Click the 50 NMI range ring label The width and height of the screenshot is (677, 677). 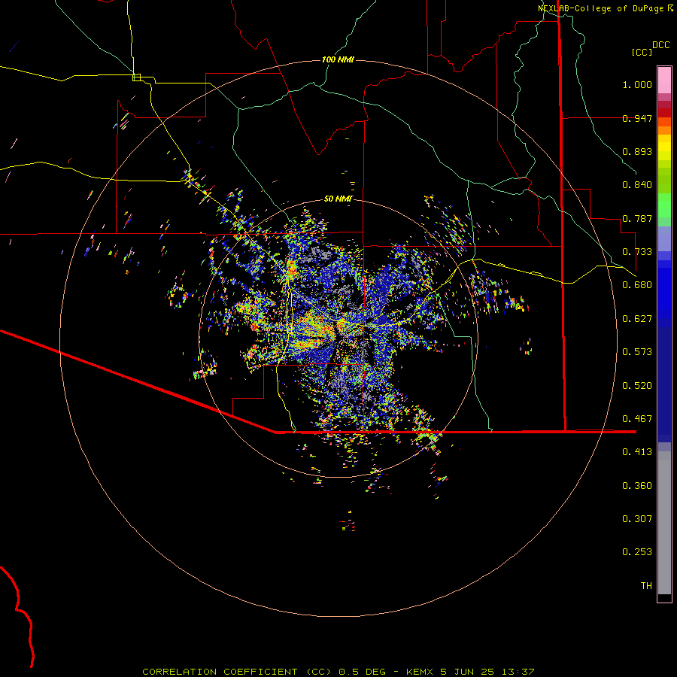coord(338,199)
